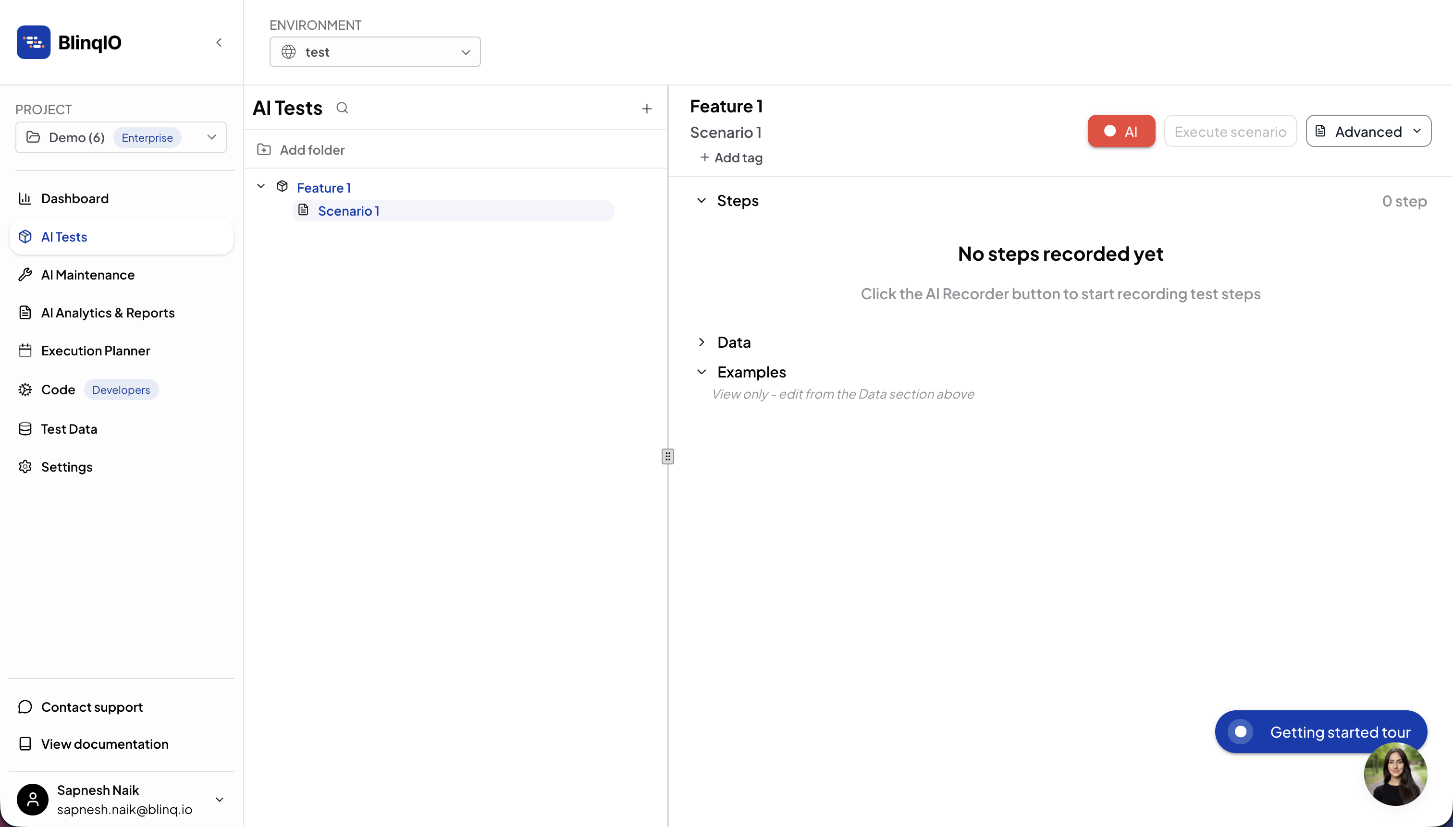Open the Demo (6) project dropdown
The width and height of the screenshot is (1453, 827).
click(121, 137)
